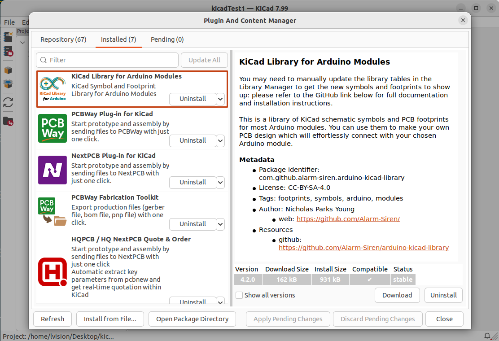499x341 pixels.
Task: Click the Update All button
Action: click(204, 60)
